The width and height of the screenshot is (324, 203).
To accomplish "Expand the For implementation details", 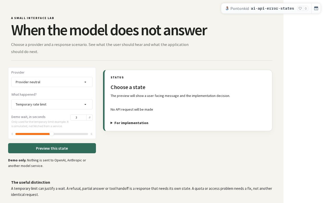I will [x=129, y=123].
